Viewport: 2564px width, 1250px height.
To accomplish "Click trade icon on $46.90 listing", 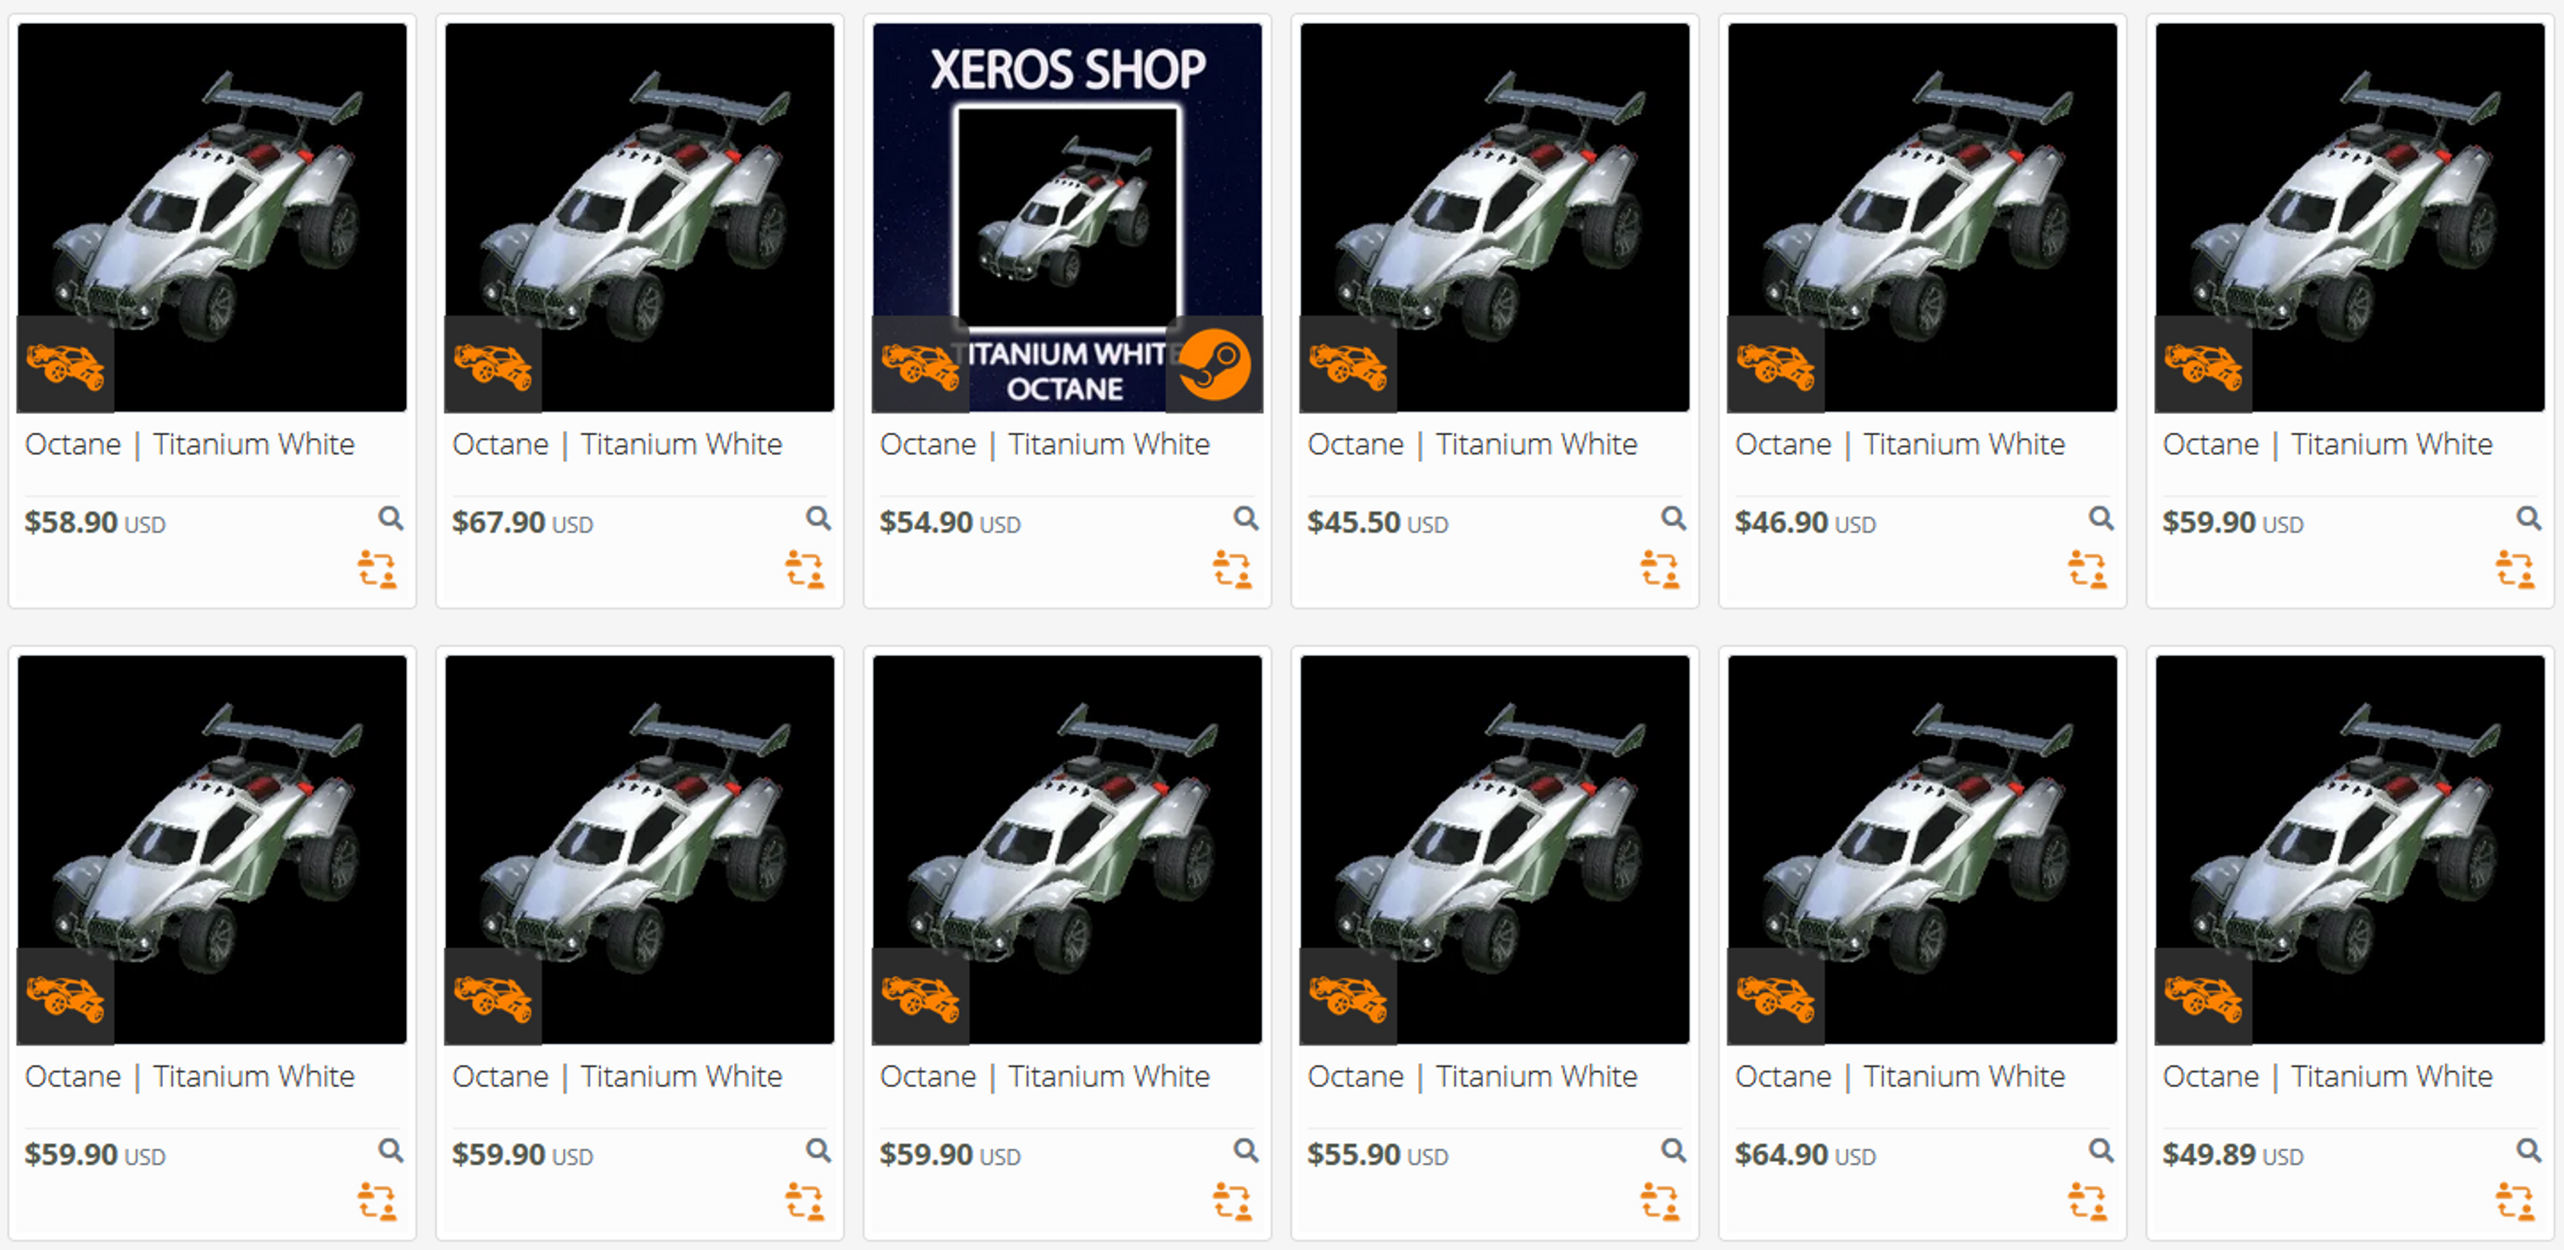I will pos(2087,569).
